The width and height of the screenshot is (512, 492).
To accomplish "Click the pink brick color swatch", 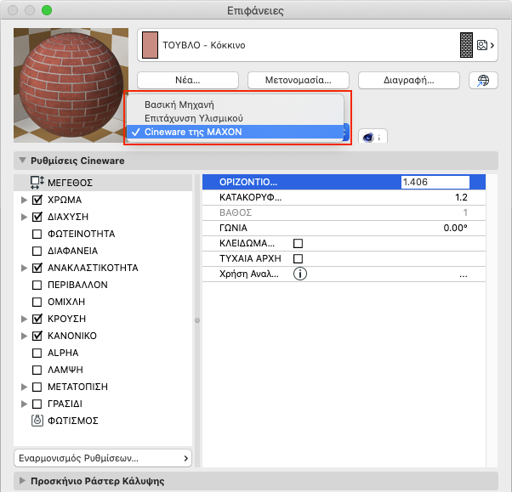I will pyautogui.click(x=151, y=45).
